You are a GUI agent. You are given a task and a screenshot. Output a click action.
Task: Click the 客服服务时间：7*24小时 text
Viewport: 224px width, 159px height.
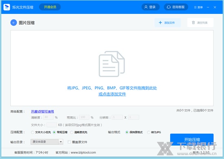click(31, 152)
